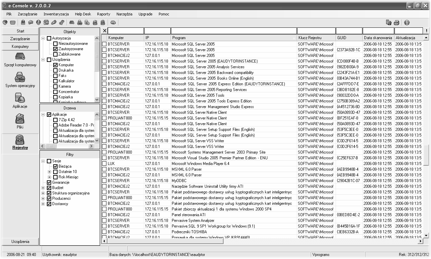Uncheck the Zautoryzowane checkbox

click(56, 49)
